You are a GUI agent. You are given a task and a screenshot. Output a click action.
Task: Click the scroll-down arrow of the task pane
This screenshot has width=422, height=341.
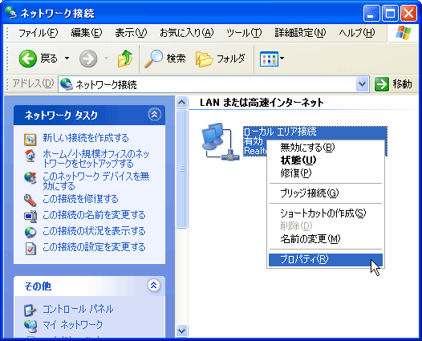point(182,331)
